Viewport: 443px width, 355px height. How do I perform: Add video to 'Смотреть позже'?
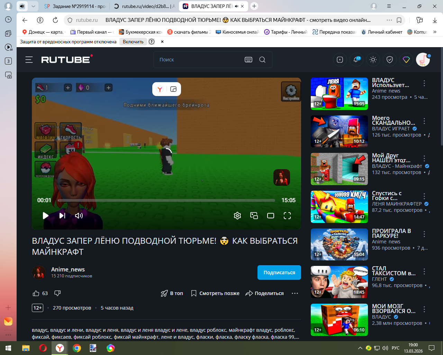(x=215, y=293)
